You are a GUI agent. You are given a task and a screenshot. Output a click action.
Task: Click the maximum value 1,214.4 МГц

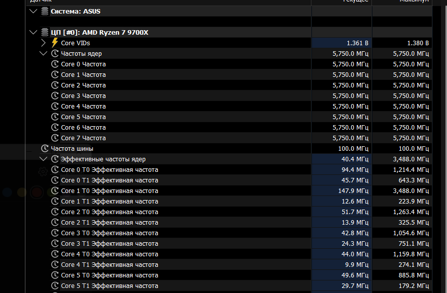(x=411, y=170)
